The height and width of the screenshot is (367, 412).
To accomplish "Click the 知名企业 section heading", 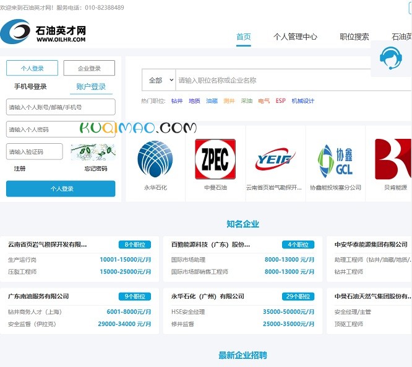I will coord(242,224).
